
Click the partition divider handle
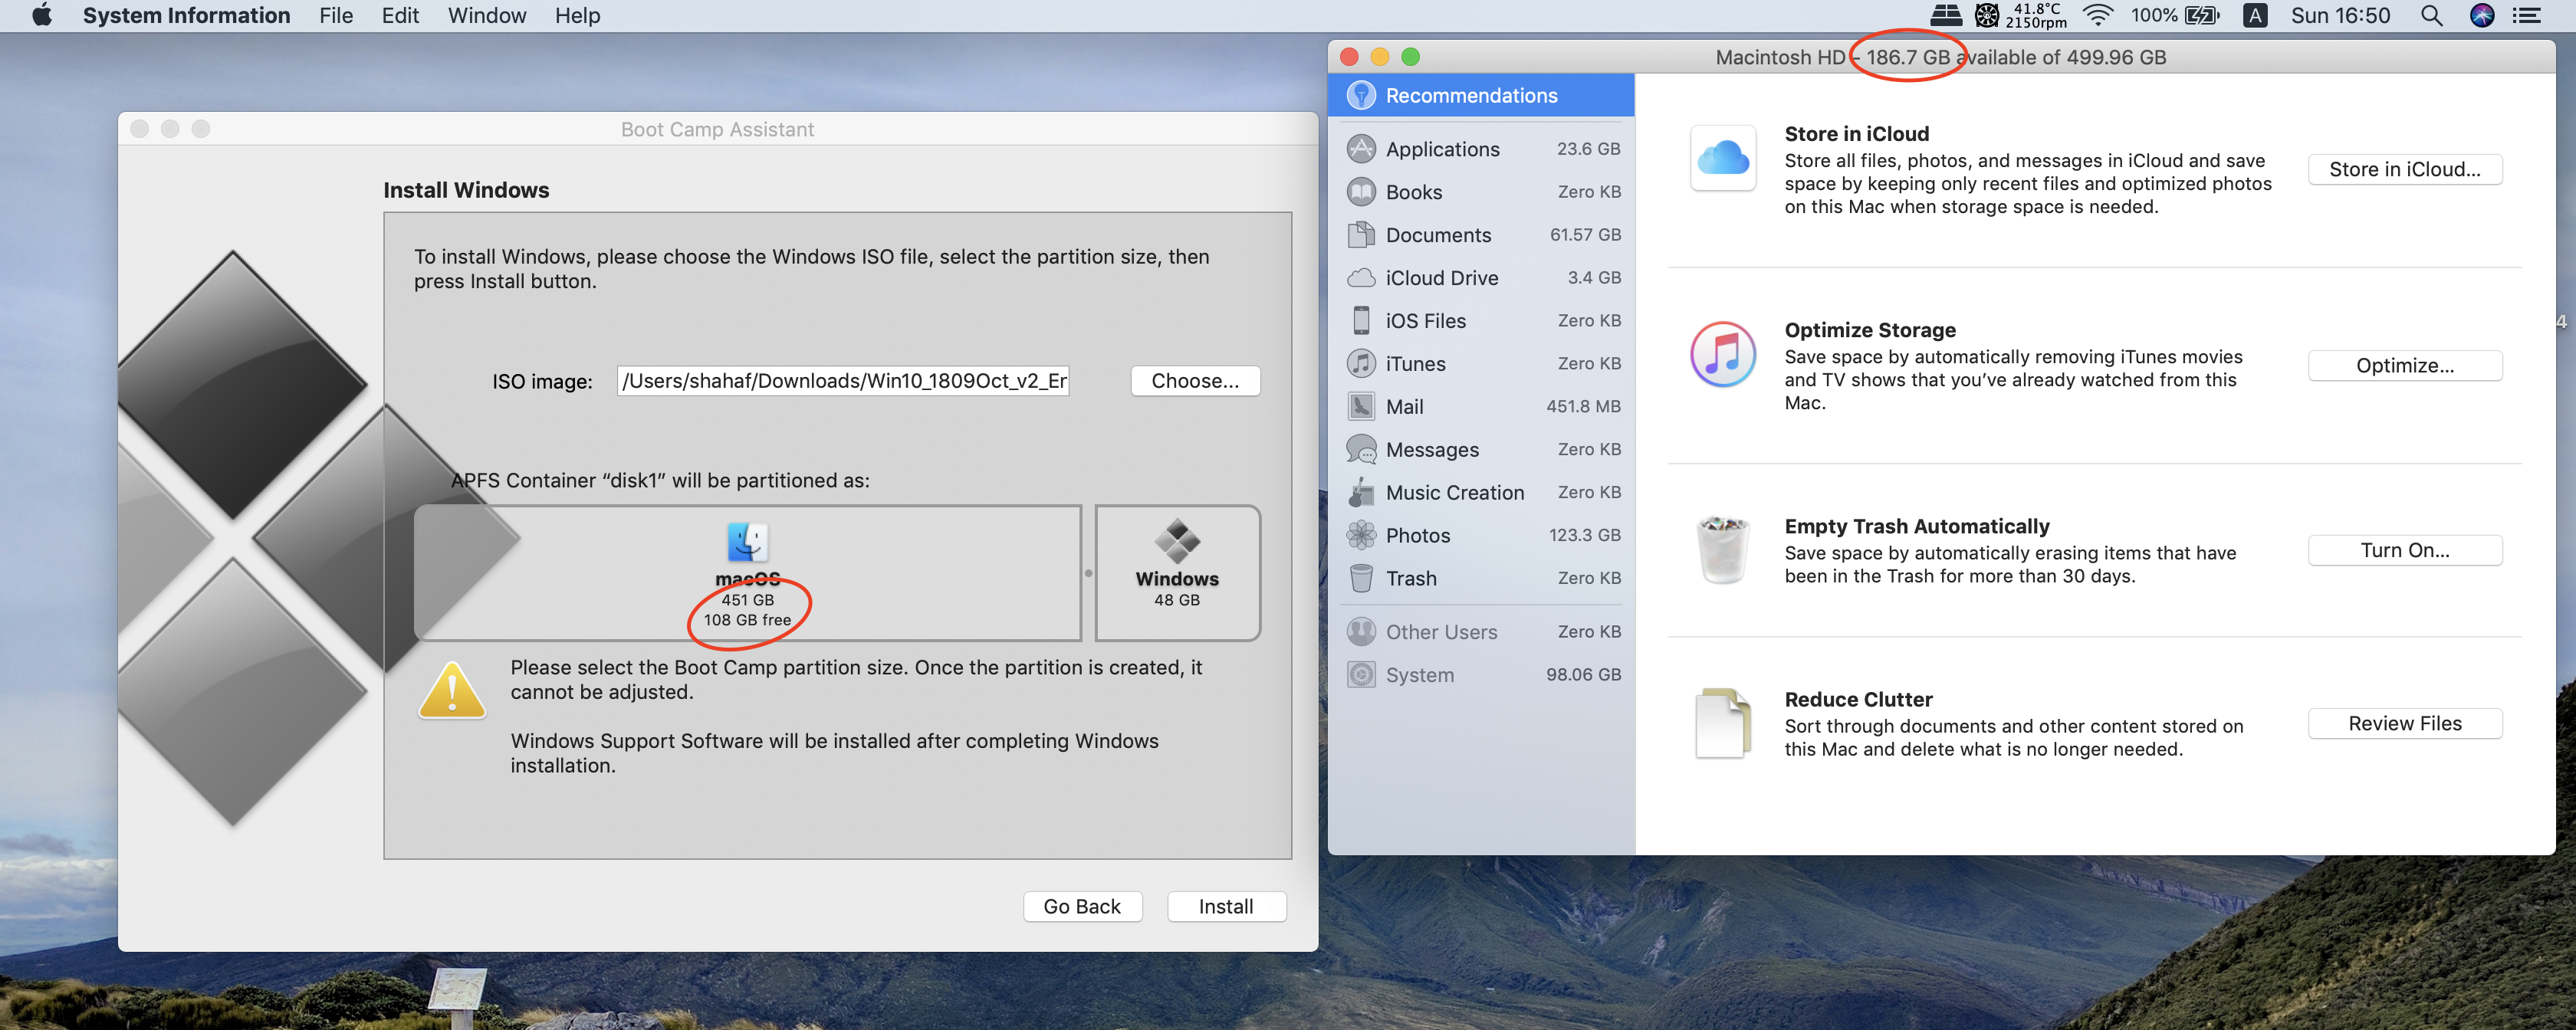pos(1088,573)
